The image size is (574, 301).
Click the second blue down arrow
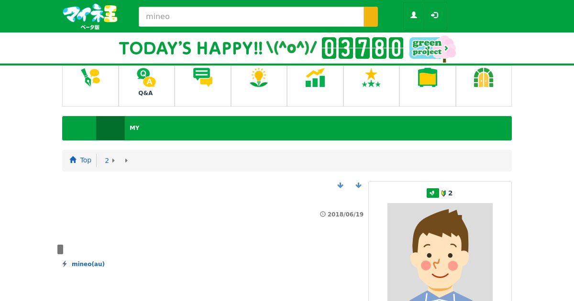[x=359, y=185]
